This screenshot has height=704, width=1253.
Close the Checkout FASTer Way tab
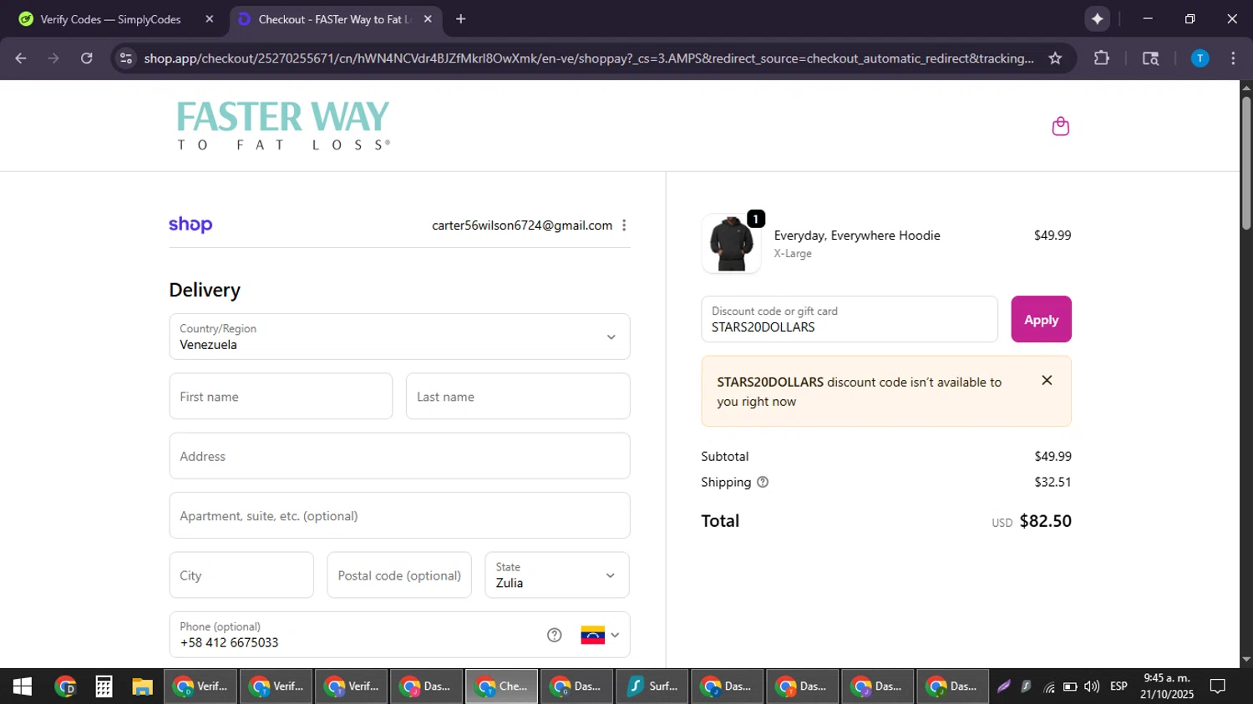(x=428, y=18)
